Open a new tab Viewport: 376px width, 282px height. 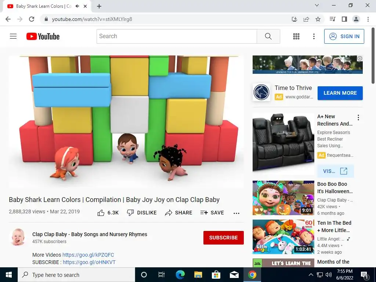[x=99, y=6]
